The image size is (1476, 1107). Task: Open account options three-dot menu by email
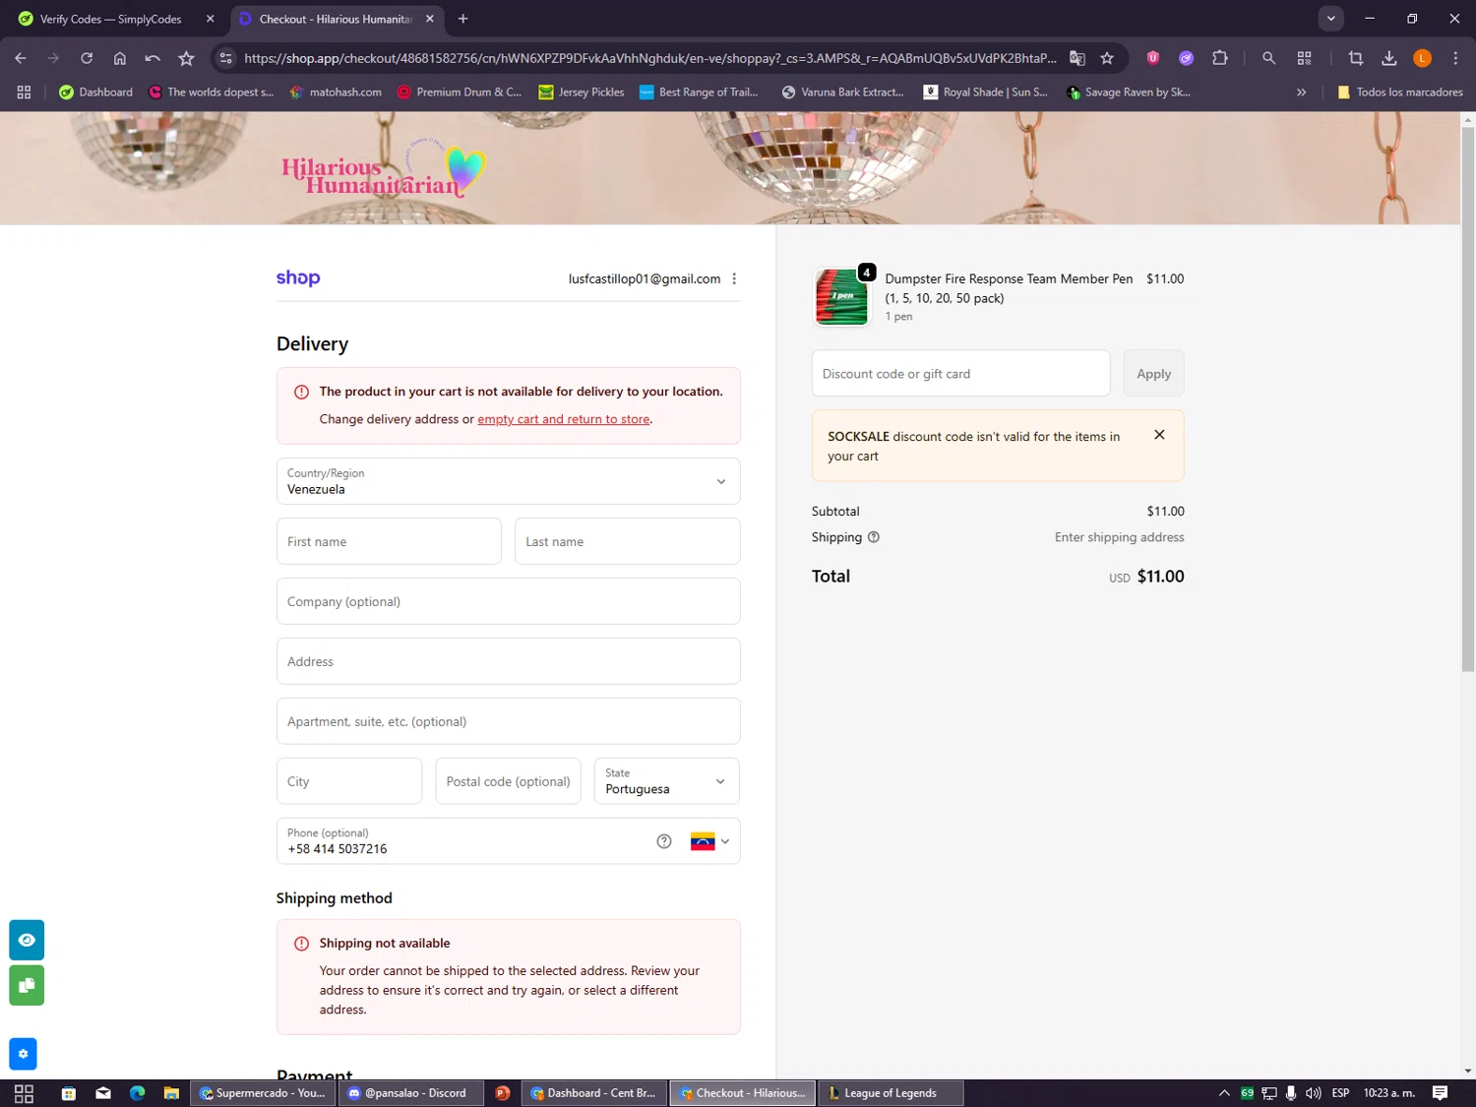[x=734, y=278]
